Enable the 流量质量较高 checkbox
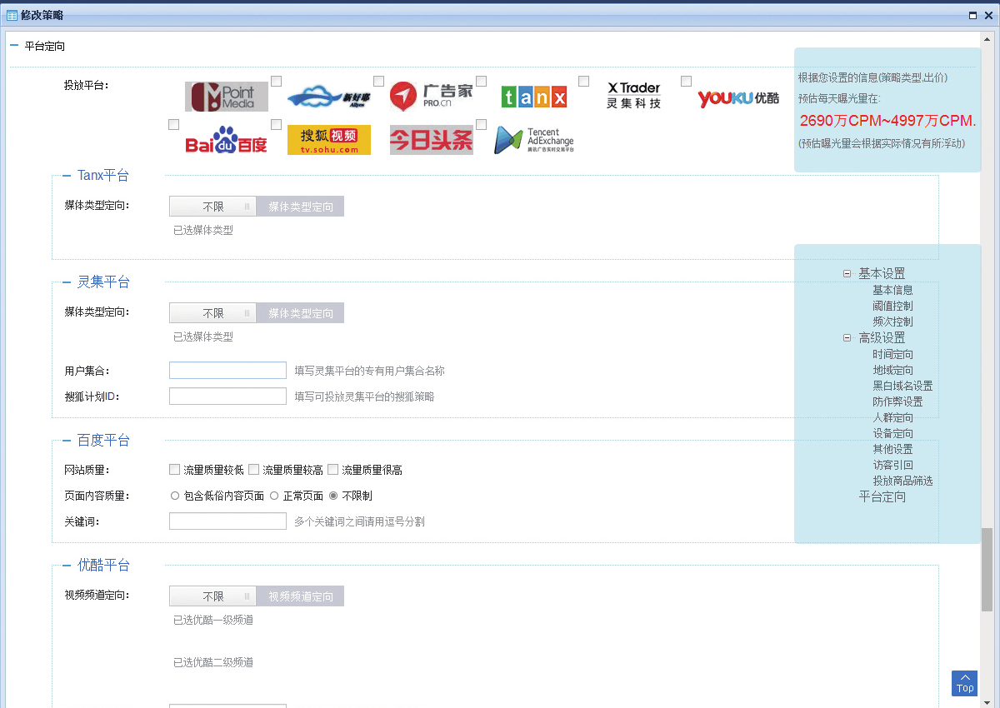1000x708 pixels. (253, 470)
